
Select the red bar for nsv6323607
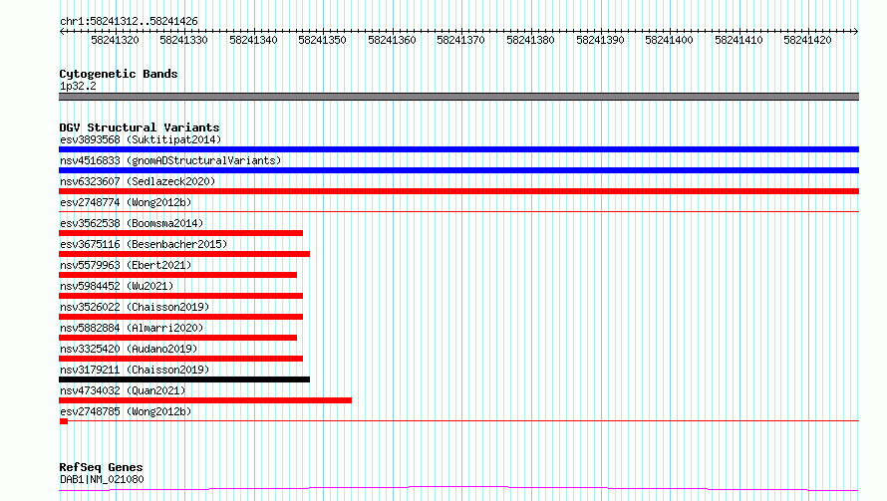[x=458, y=191]
